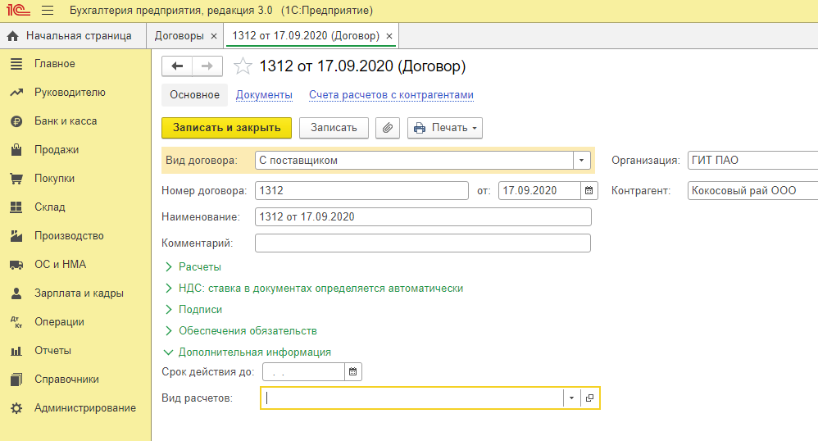Screen dimensions: 818x441
Task: Click the Комментарий input field
Action: [x=423, y=243]
